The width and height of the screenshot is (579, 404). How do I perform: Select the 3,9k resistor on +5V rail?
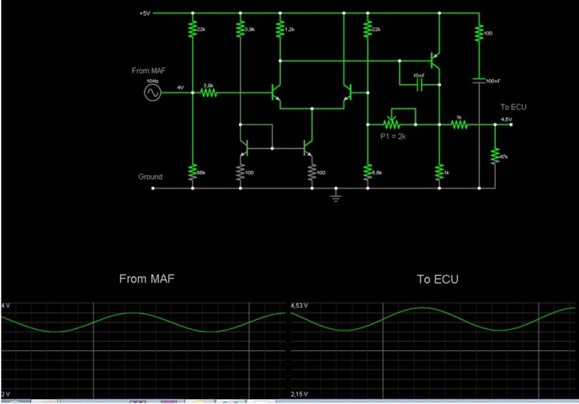(x=240, y=29)
